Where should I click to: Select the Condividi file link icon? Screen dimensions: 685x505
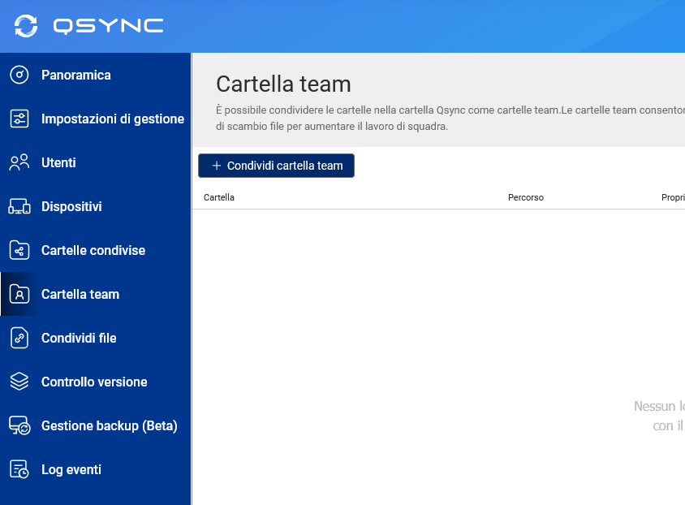pos(19,339)
